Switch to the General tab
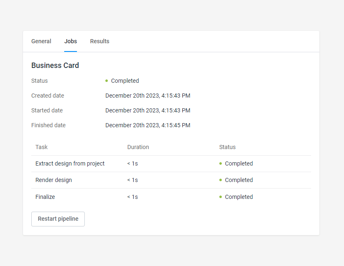This screenshot has height=266, width=344. 41,41
